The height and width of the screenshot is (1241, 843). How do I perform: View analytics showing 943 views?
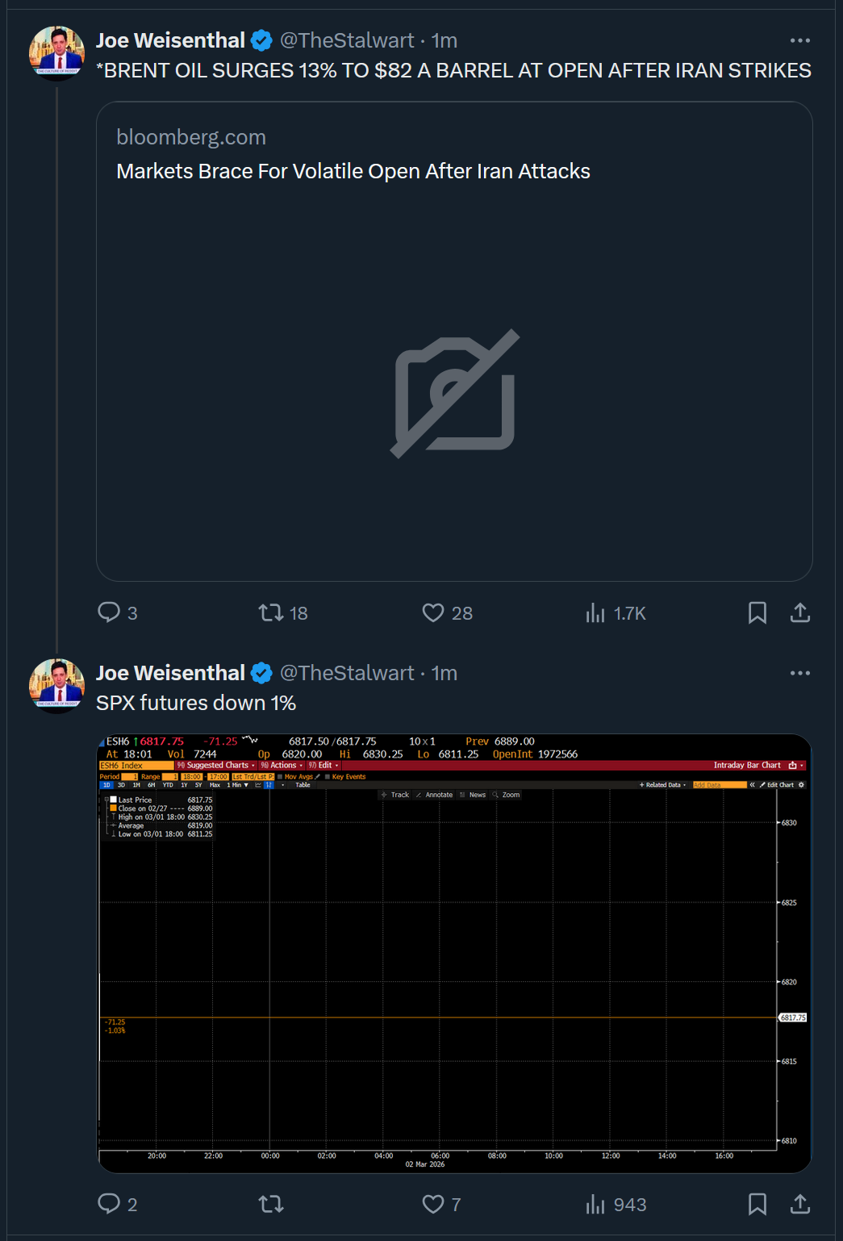tap(616, 1205)
